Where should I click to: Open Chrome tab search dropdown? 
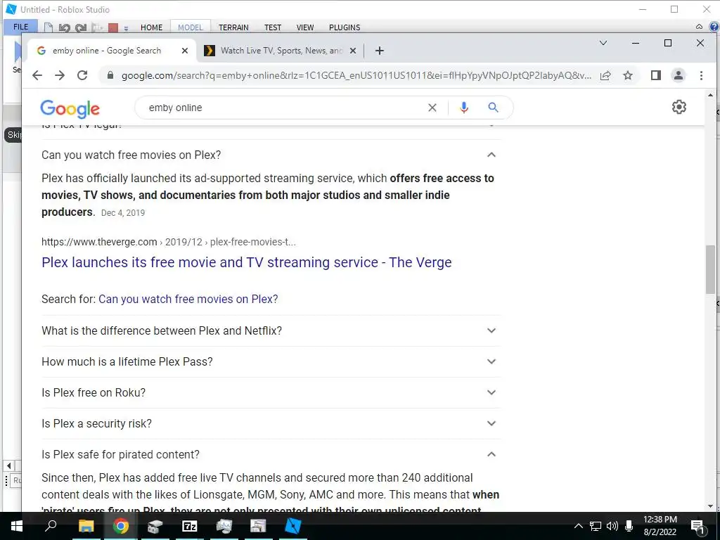click(x=603, y=43)
